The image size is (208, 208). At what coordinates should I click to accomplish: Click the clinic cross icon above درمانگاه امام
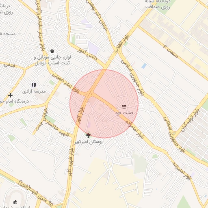pos(10,95)
